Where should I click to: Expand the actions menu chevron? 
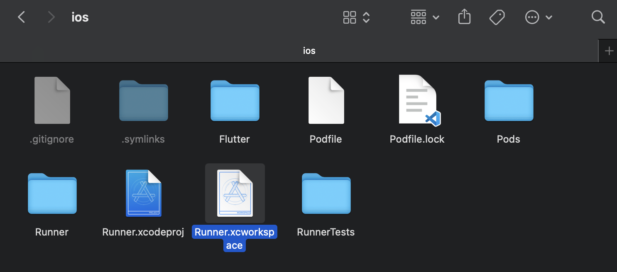coord(548,17)
